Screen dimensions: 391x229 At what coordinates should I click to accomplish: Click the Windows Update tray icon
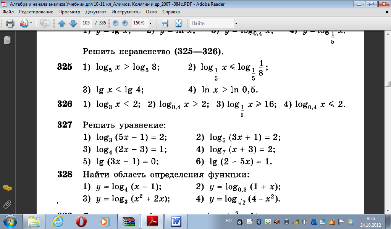point(351,221)
